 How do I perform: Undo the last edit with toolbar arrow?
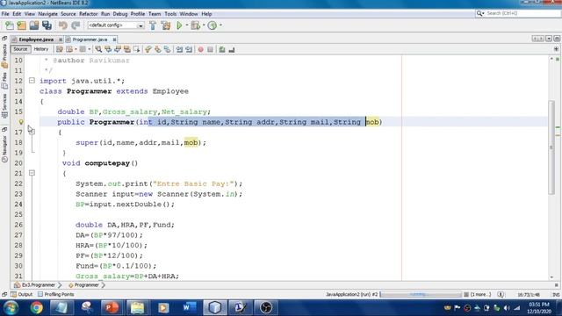63,25
